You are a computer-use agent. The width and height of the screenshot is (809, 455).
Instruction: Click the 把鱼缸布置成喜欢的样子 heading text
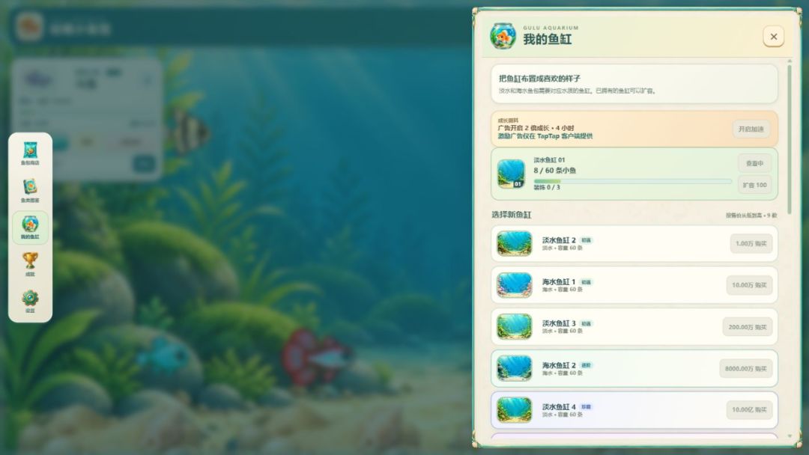(539, 79)
